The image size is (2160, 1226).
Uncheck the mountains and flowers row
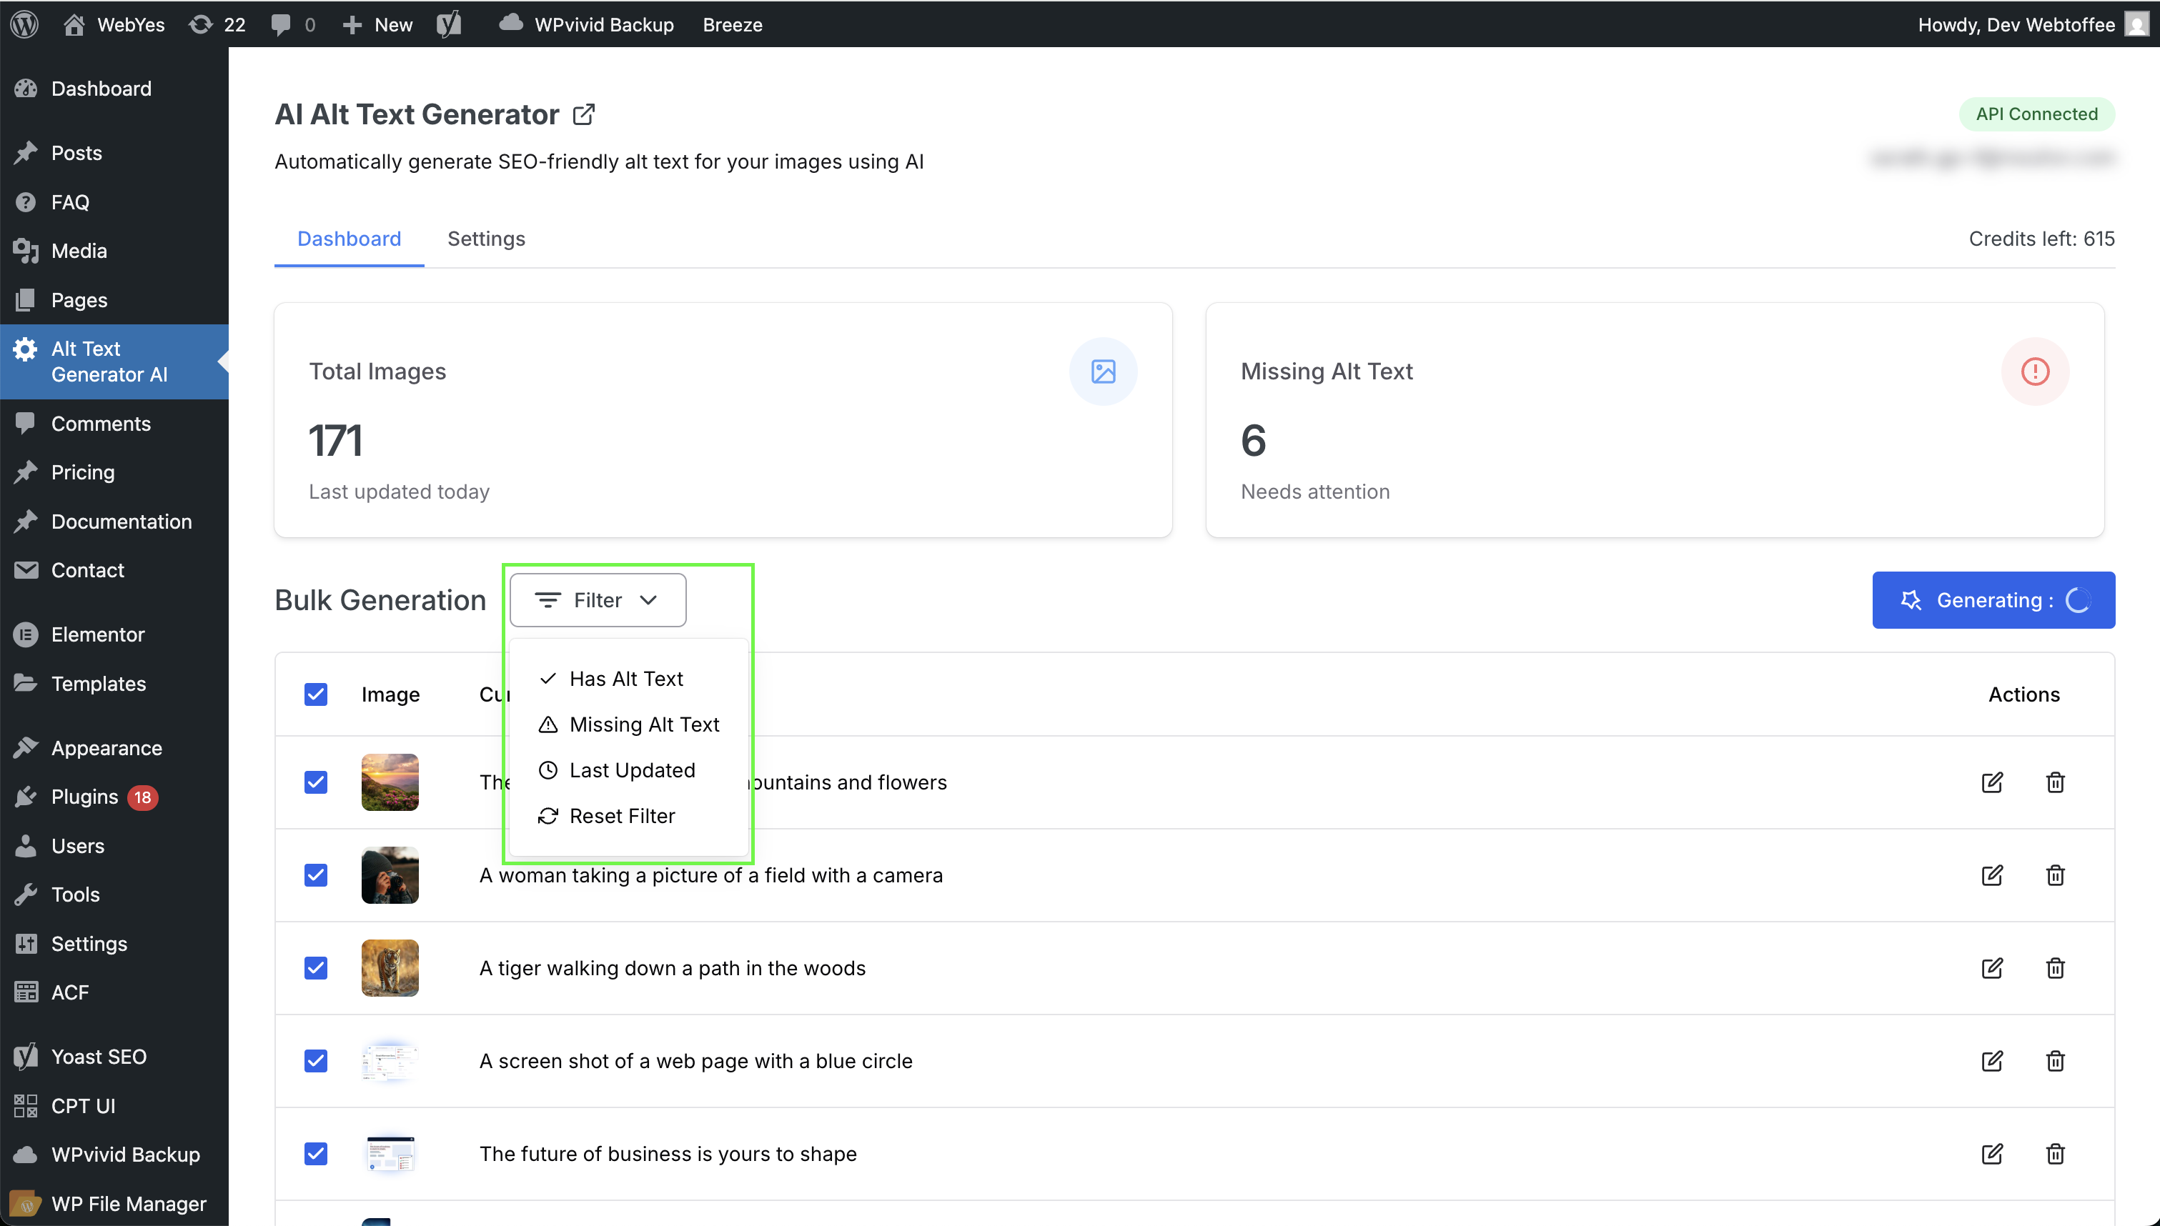pos(316,782)
